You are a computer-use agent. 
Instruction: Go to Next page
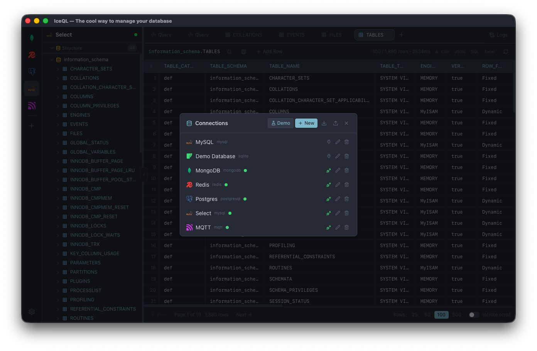244,315
